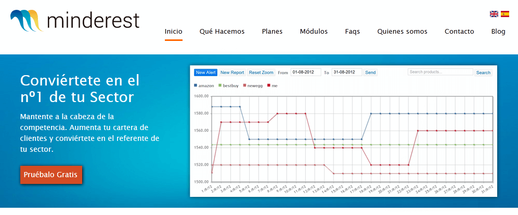Open the Contacto page
Image resolution: width=518 pixels, height=215 pixels.
pos(459,32)
